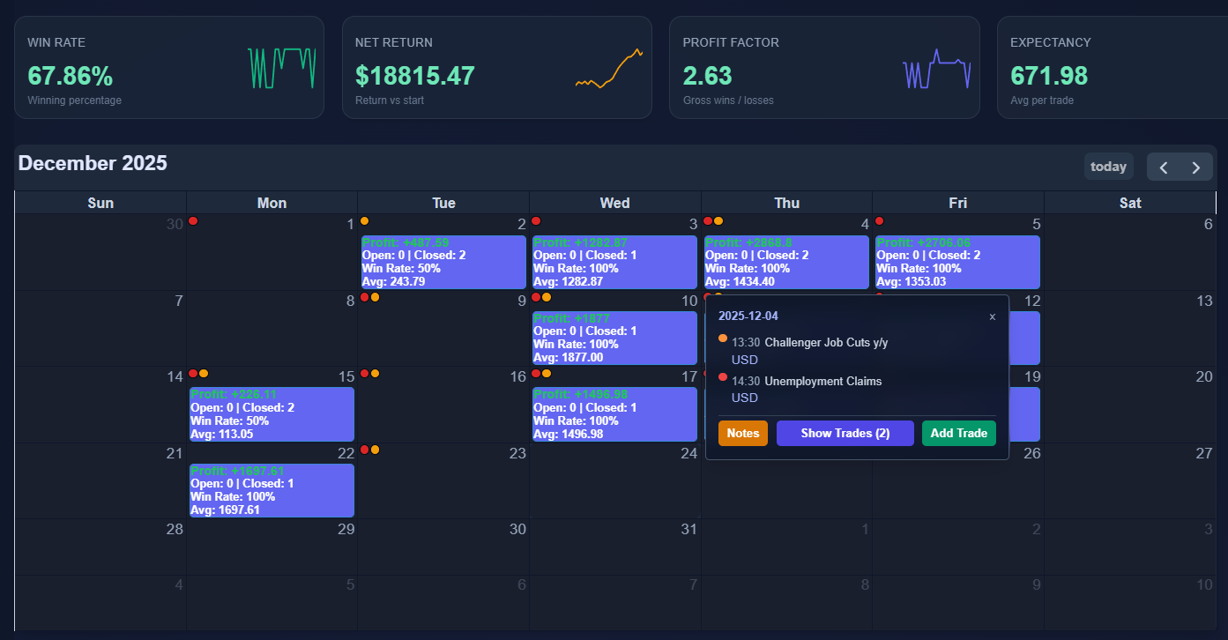The width and height of the screenshot is (1228, 640).
Task: Open the profit summary block on December 2
Action: point(443,262)
